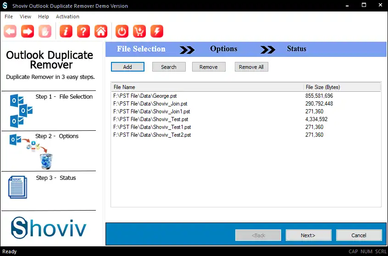
Task: Click the Remove button
Action: tap(209, 67)
